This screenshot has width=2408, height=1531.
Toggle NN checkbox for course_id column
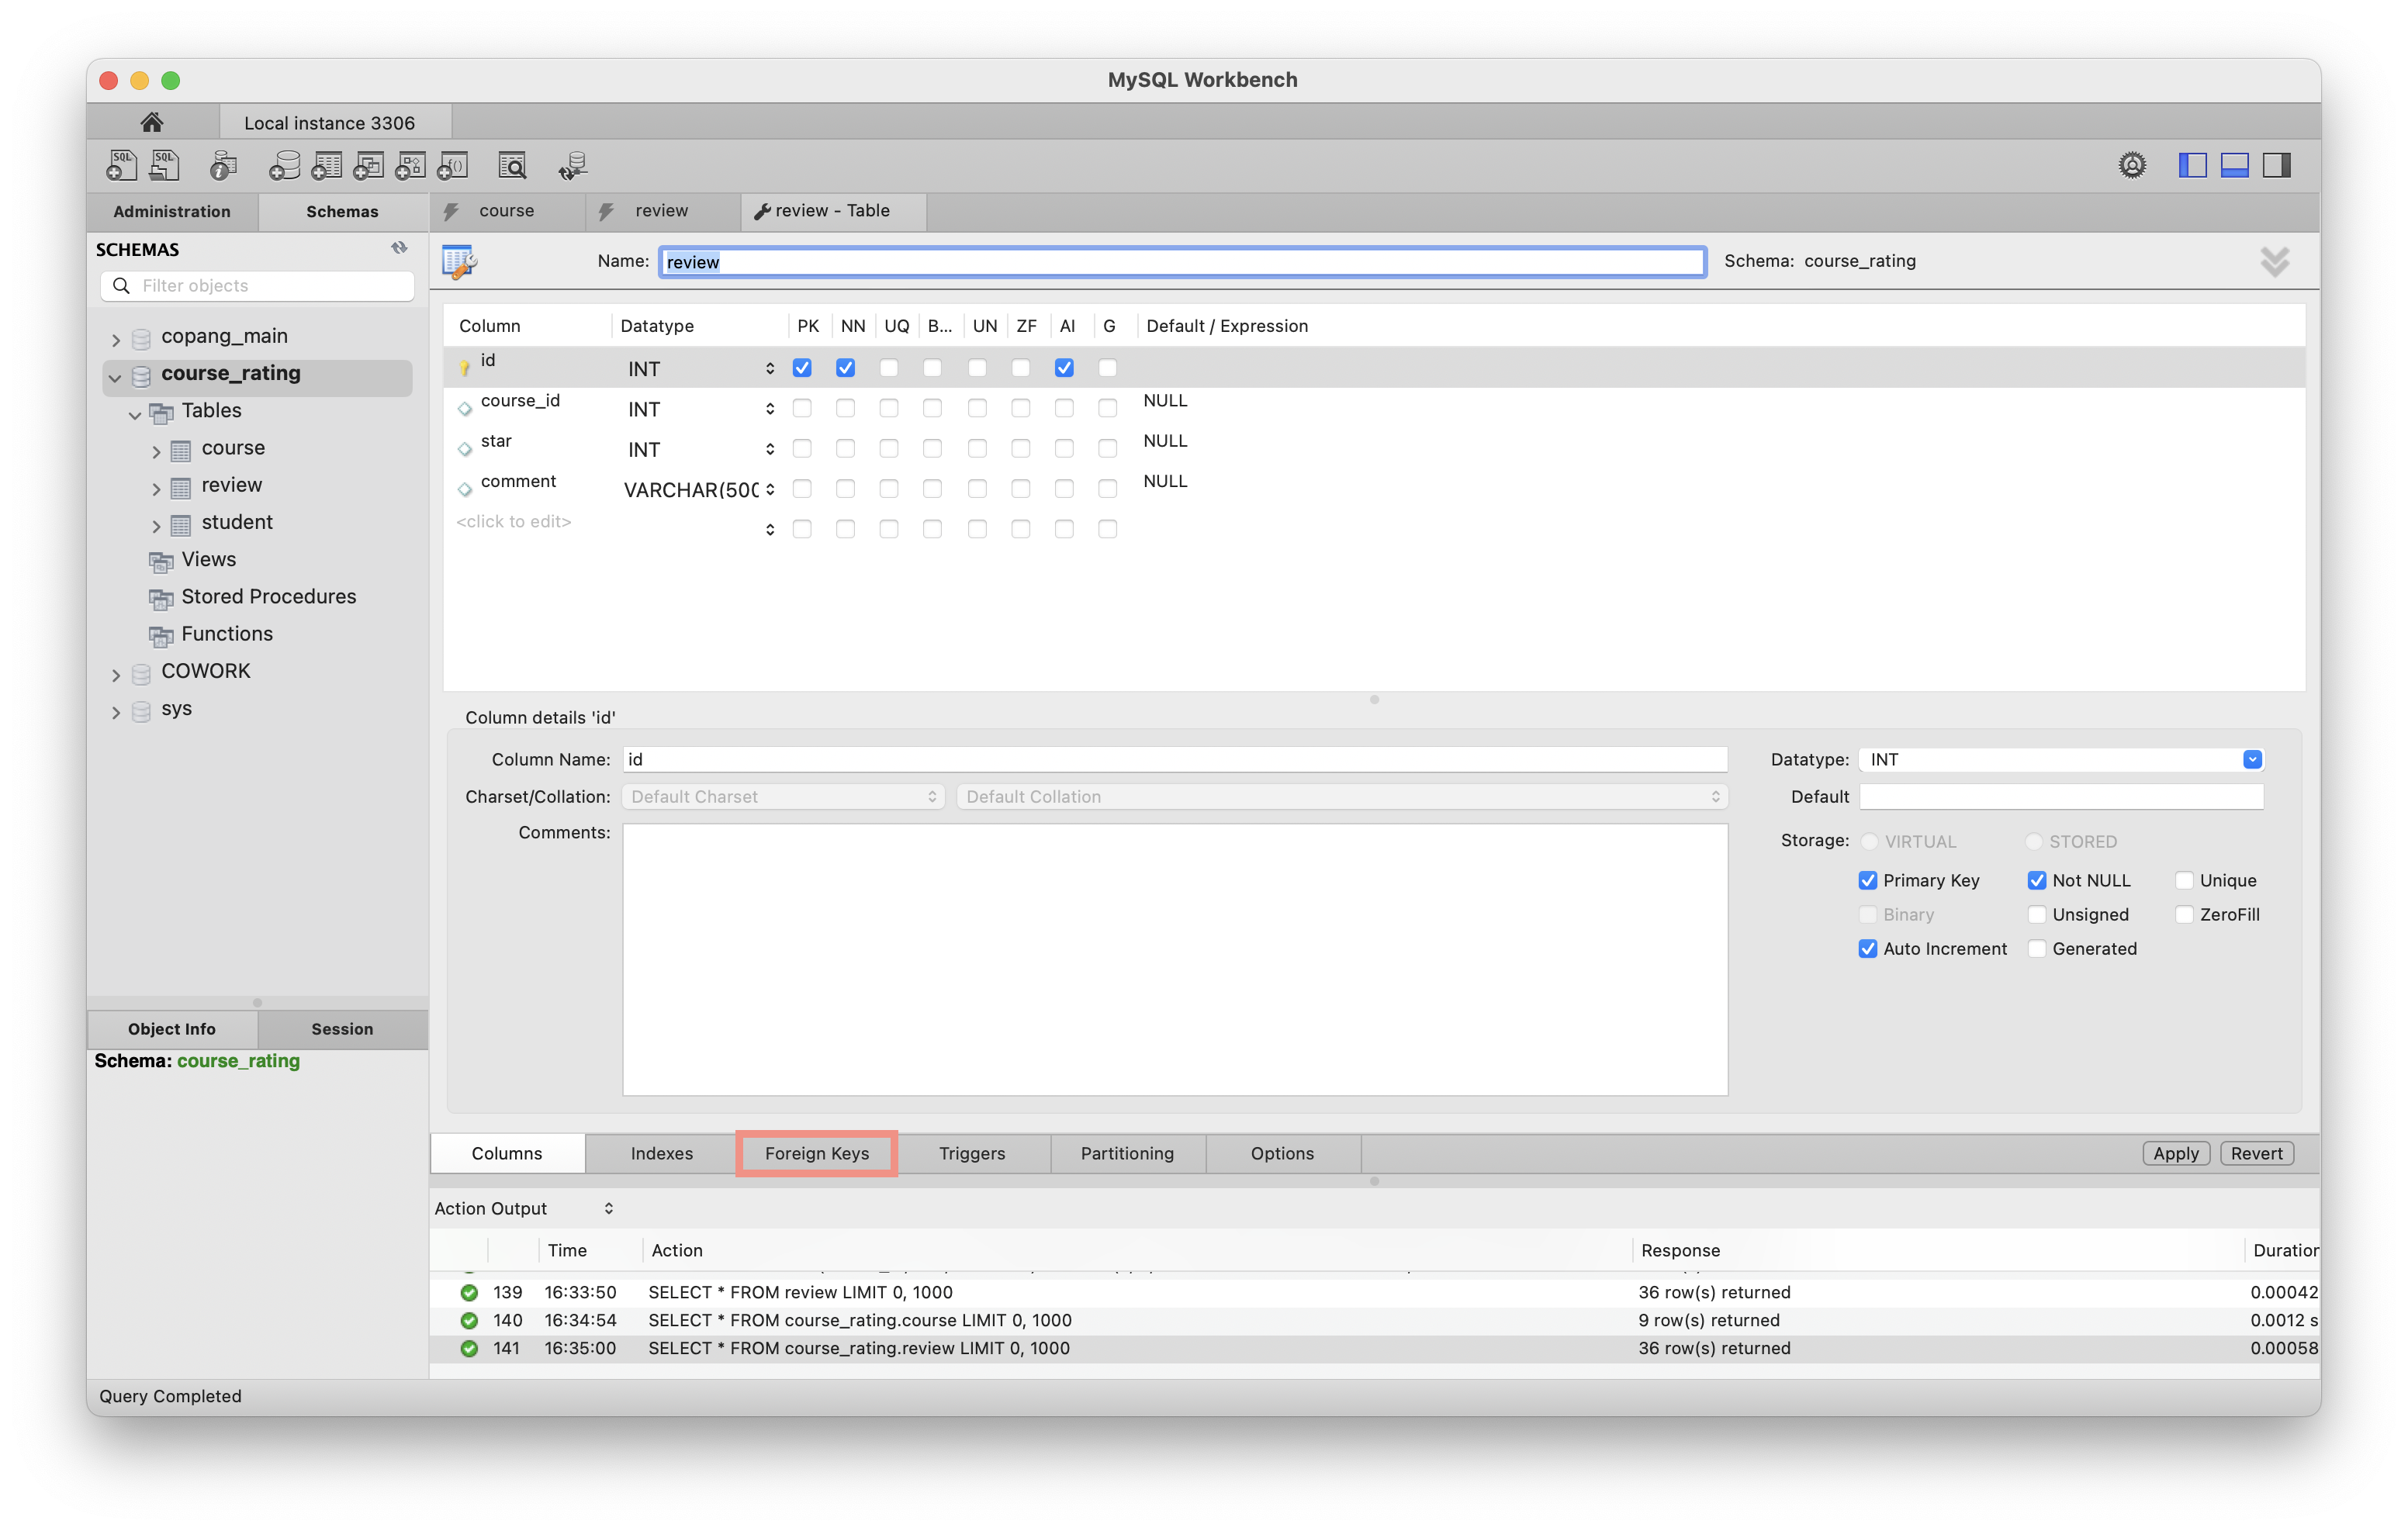[845, 408]
